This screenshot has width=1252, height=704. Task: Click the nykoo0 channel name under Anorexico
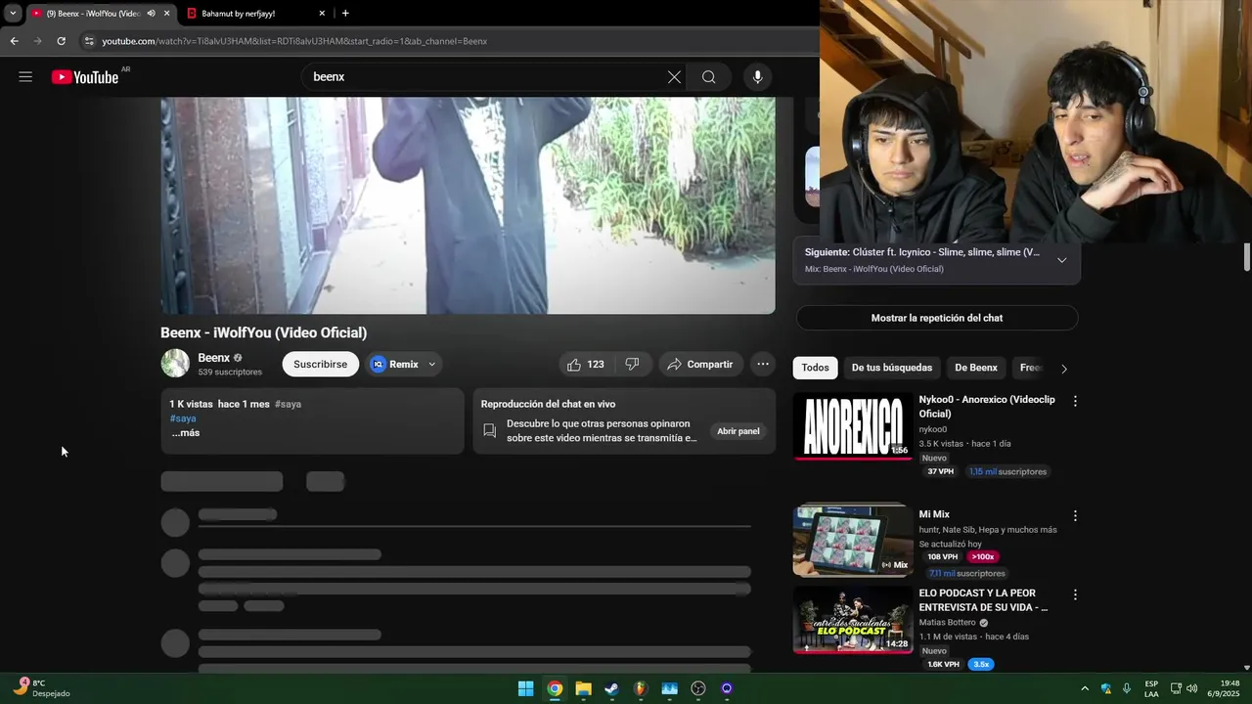933,429
